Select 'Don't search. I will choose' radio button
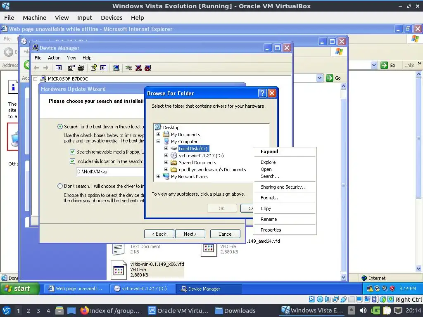 coord(60,186)
